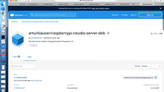Launch the Typora T icon in dock
This screenshot has width=164, height=92.
click(x=3, y=42)
